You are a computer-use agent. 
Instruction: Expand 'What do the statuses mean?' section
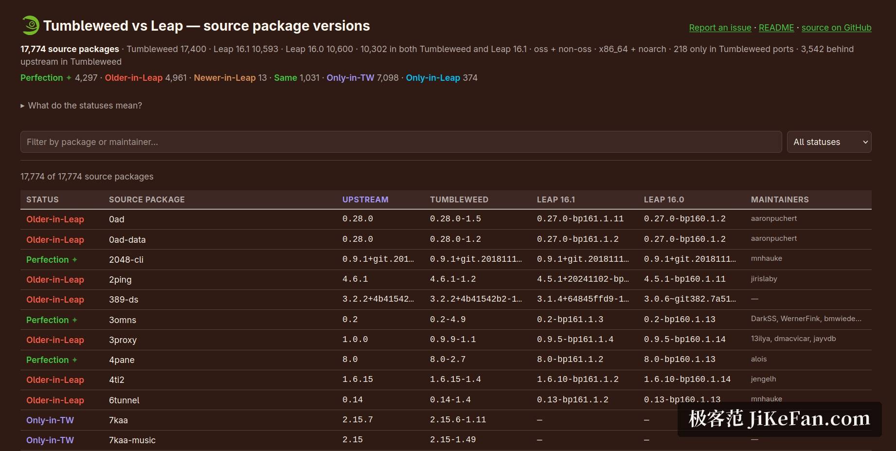pos(81,106)
